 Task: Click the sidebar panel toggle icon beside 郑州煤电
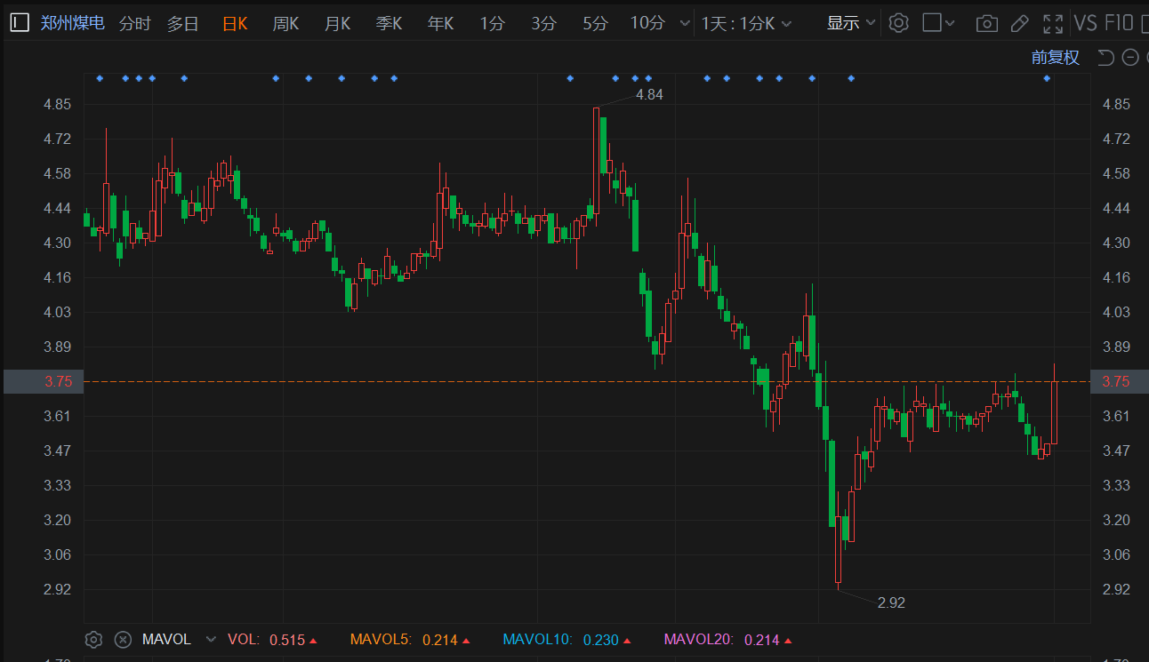20,23
